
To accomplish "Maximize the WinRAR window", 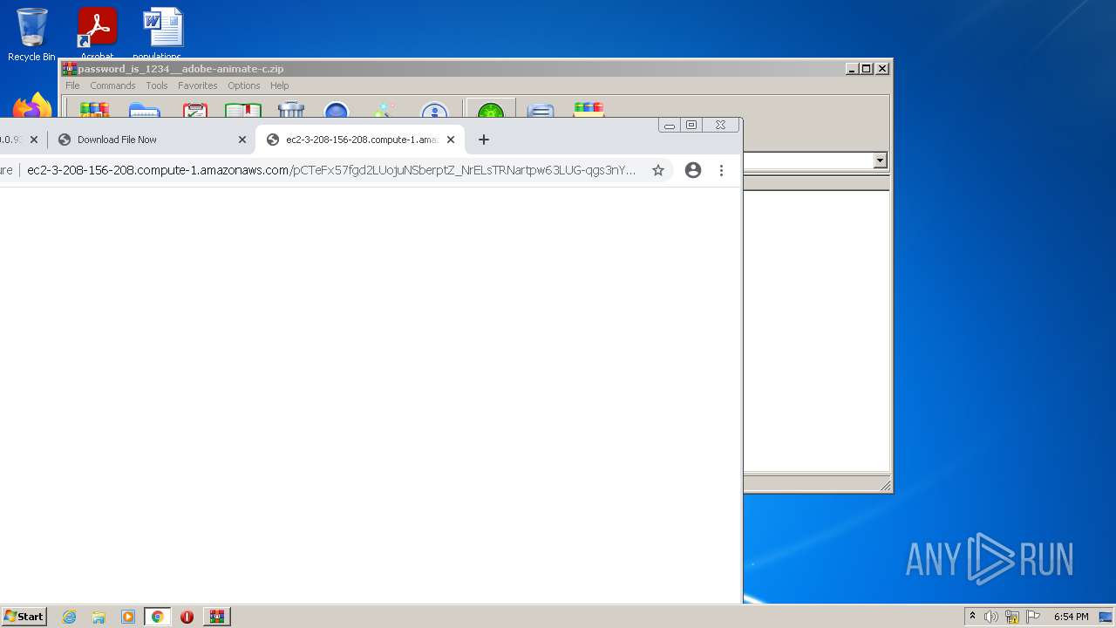I will coord(867,69).
